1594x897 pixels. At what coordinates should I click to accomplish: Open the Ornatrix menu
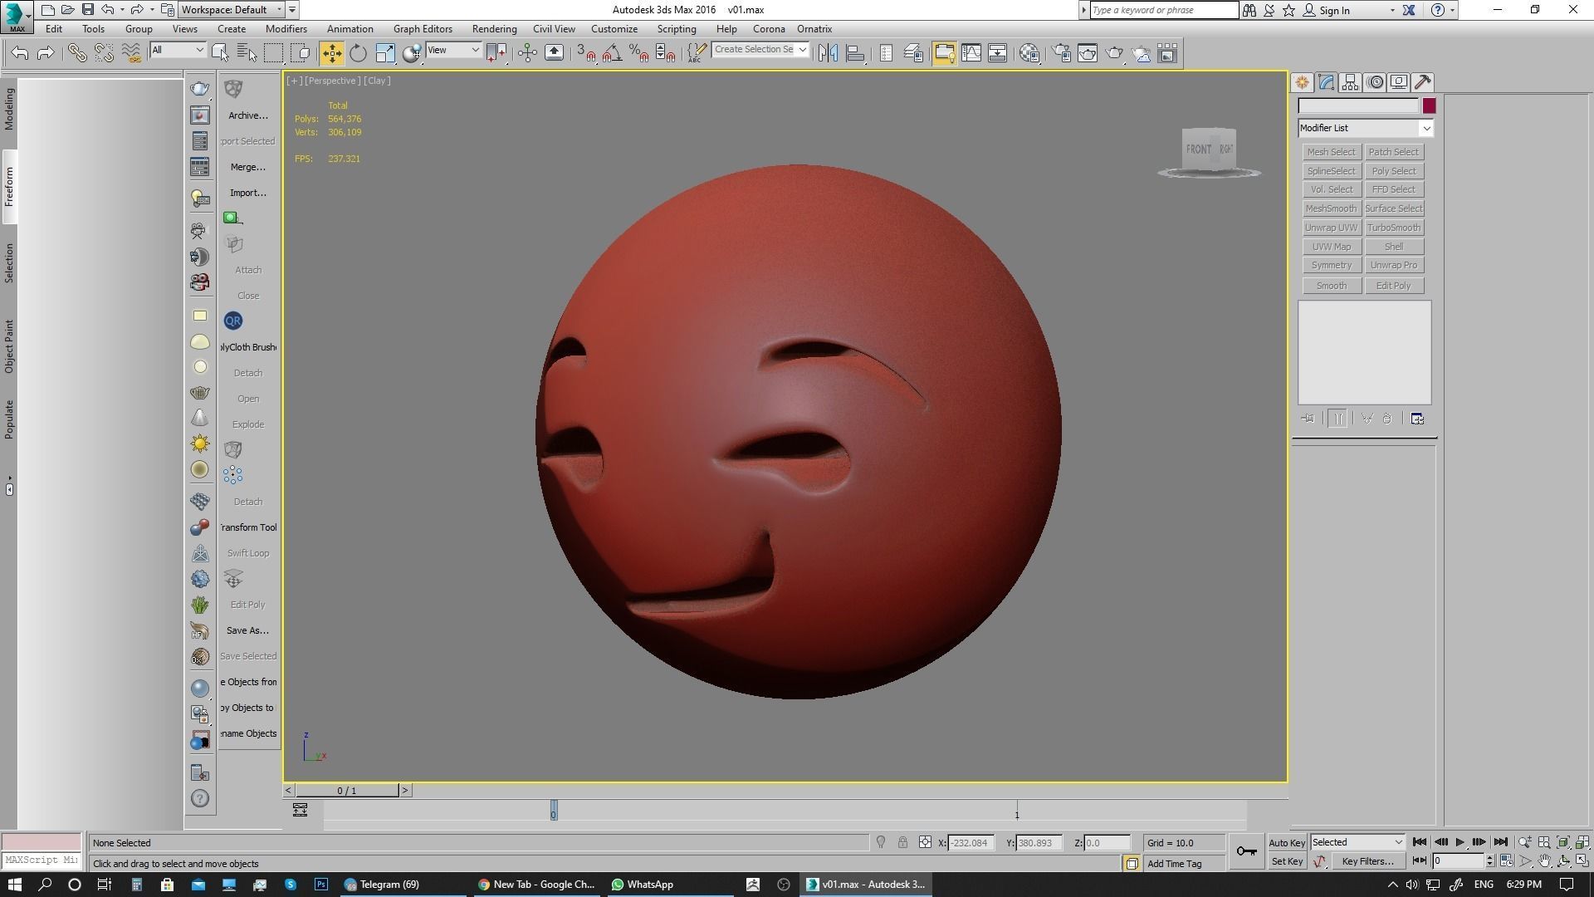[814, 29]
